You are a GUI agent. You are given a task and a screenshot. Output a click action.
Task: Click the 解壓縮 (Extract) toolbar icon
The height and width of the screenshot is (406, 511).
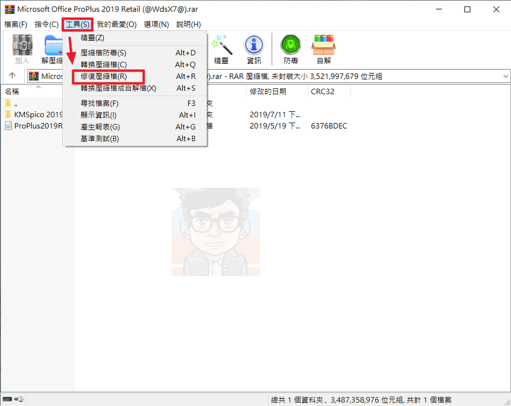(x=52, y=49)
